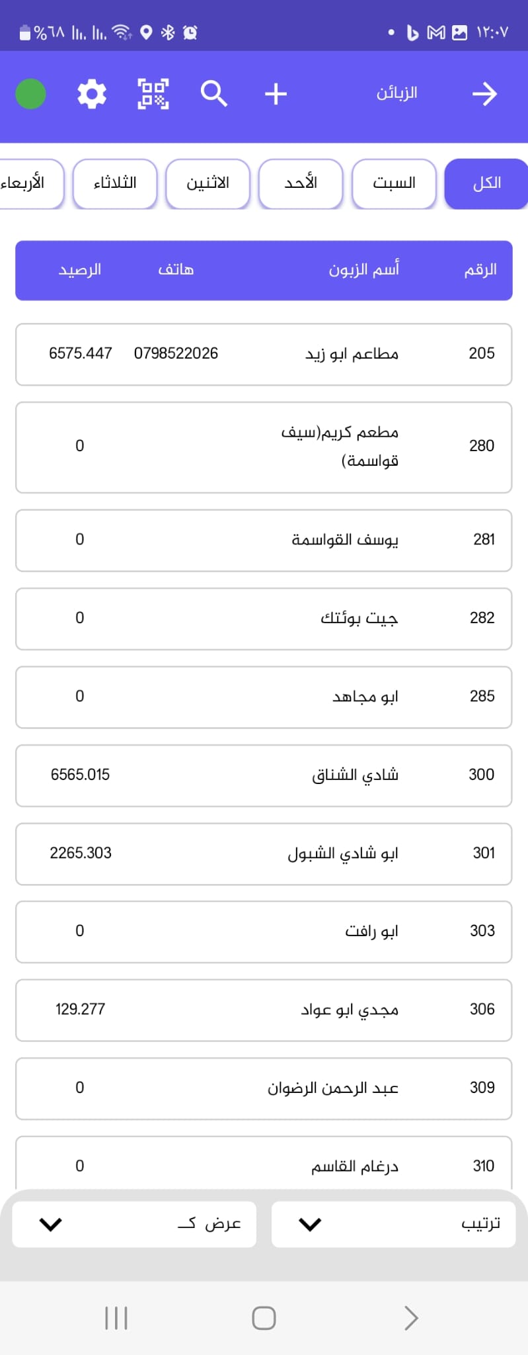Switch to الأحد day tab
528x1355 pixels.
[301, 183]
